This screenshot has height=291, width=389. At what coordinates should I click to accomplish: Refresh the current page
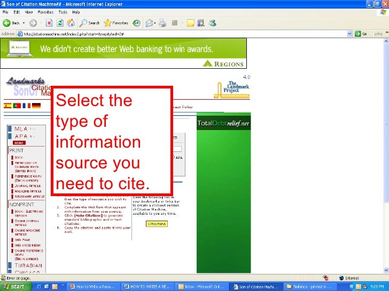[x=60, y=23]
